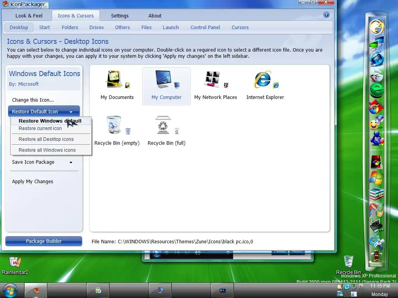The height and width of the screenshot is (298, 398).
Task: Click red box with Windows flag in dock
Action: [x=376, y=162]
